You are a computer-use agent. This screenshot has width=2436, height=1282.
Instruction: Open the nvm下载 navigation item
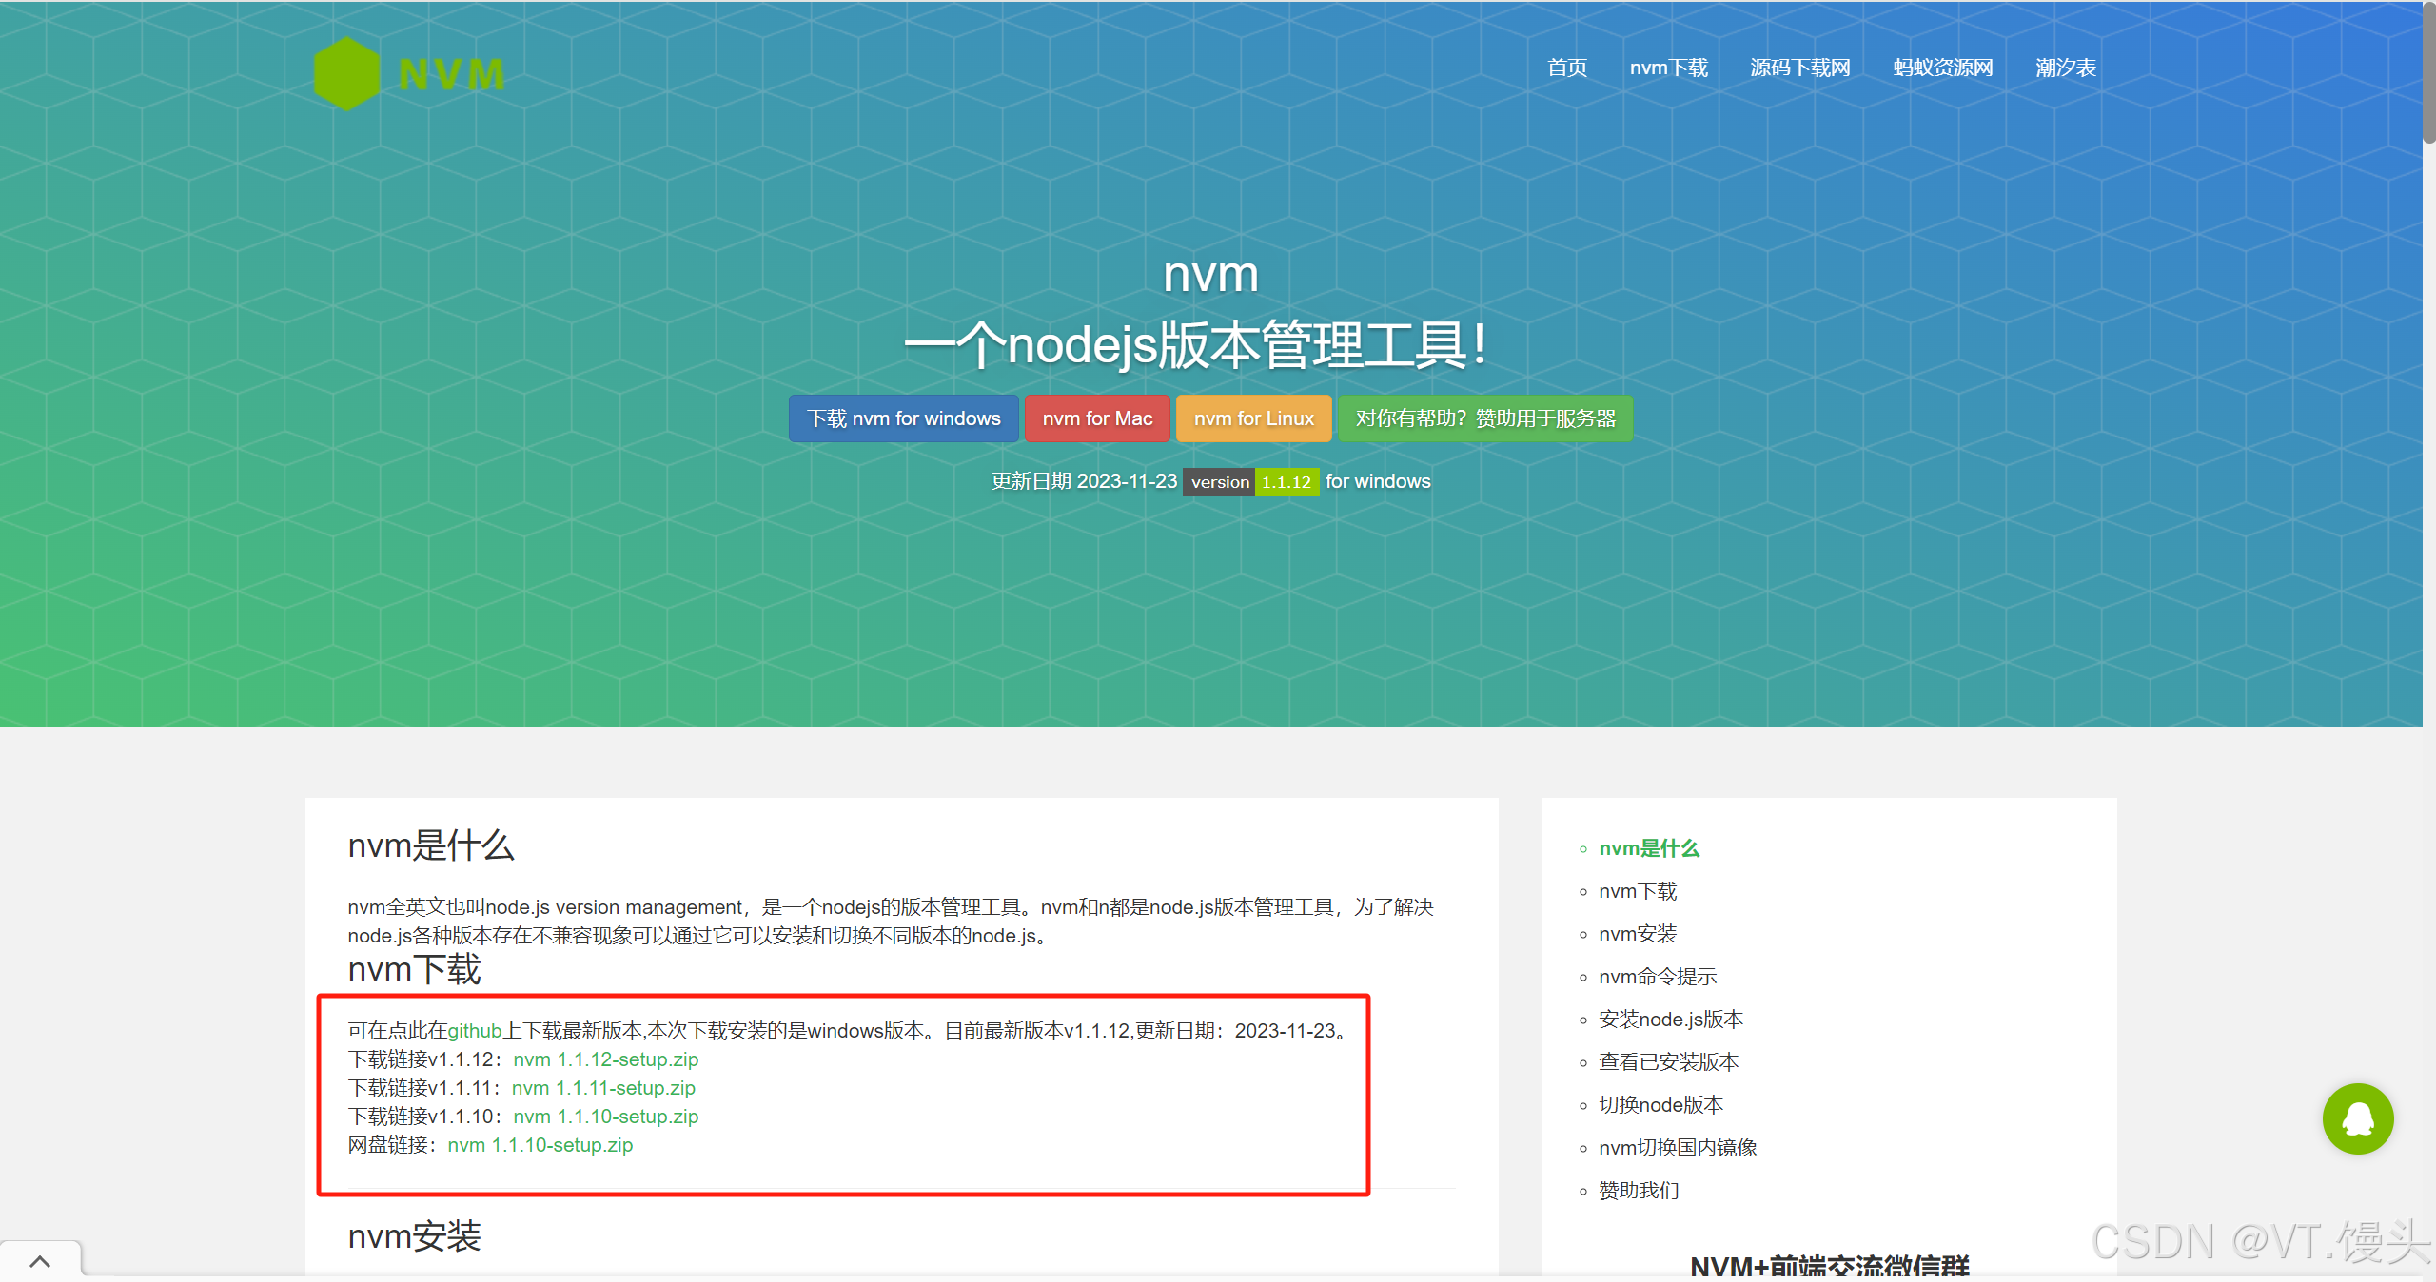point(1668,68)
